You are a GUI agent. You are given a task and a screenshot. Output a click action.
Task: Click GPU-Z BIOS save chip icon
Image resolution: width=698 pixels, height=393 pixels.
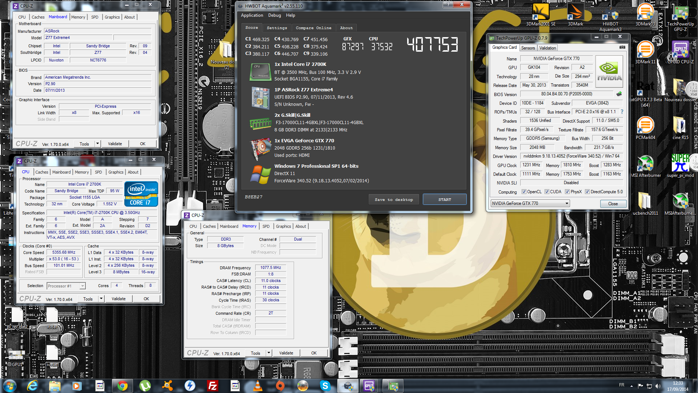pyautogui.click(x=619, y=94)
